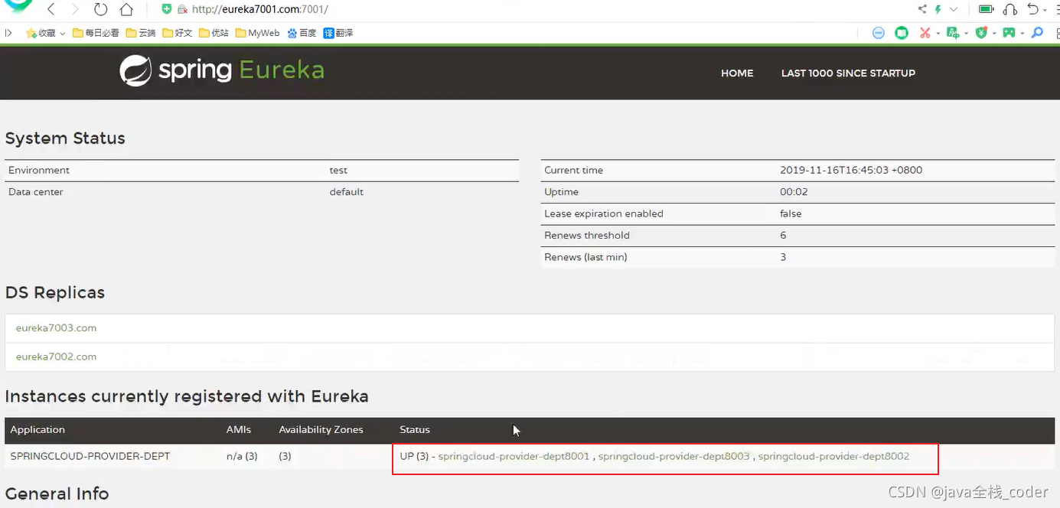Click the green security shield in address bar

point(167,9)
